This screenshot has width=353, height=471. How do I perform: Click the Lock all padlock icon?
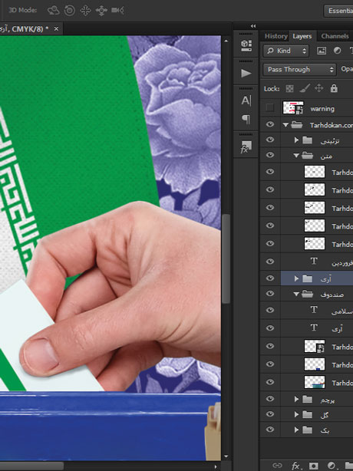point(334,88)
